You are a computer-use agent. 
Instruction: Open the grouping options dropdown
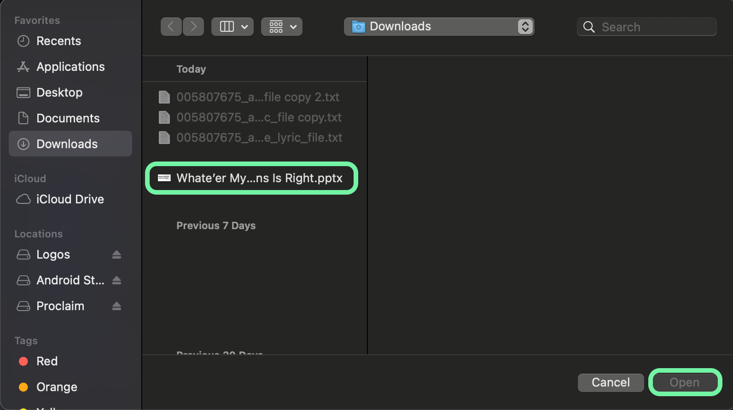point(282,27)
